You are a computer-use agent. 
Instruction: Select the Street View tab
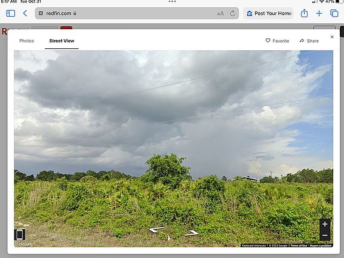click(62, 41)
